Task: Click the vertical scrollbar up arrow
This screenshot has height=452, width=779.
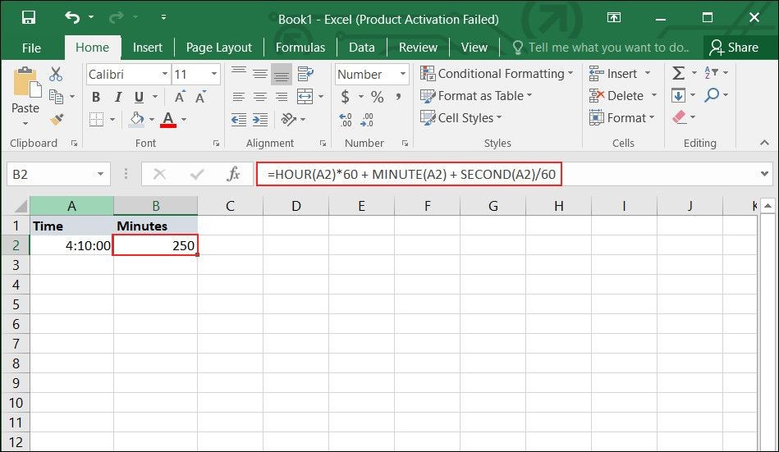Action: (x=768, y=206)
